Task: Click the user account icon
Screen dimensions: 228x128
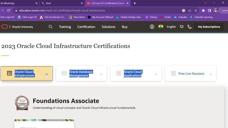Action: point(152,27)
